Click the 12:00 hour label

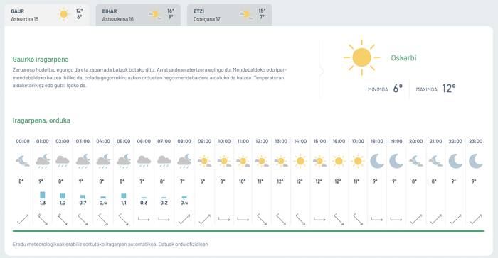(x=262, y=141)
